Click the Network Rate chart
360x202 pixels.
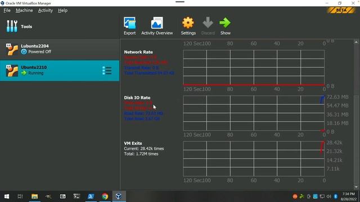point(254,67)
